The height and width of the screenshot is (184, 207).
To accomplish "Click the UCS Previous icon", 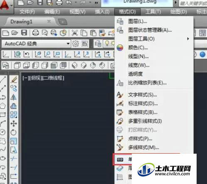I will click(x=27, y=54).
